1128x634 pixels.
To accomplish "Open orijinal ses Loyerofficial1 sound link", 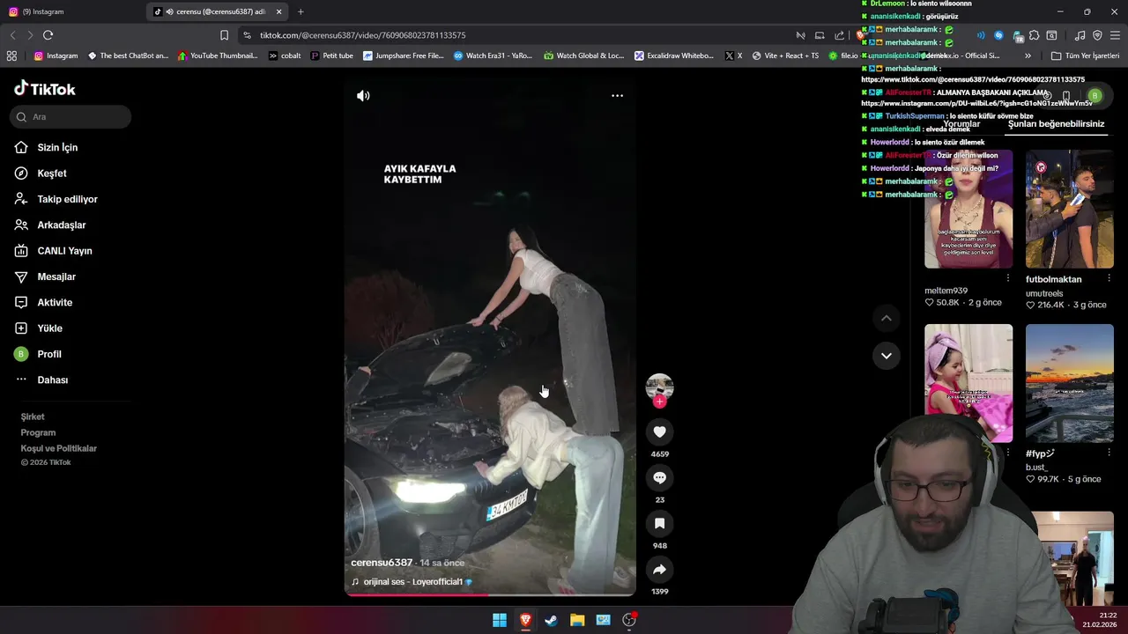I will tap(412, 582).
